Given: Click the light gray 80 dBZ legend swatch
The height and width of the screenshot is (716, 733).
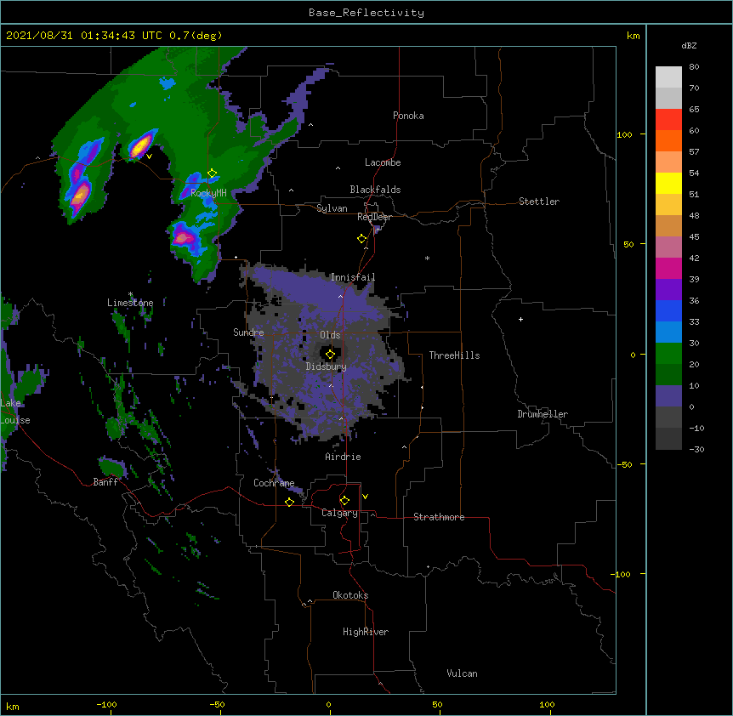Looking at the screenshot, I should click(x=668, y=77).
